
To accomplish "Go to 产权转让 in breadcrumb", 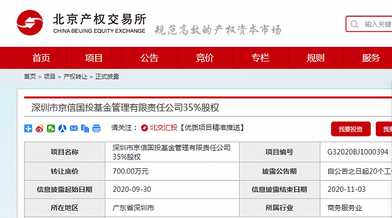I will tap(75, 76).
